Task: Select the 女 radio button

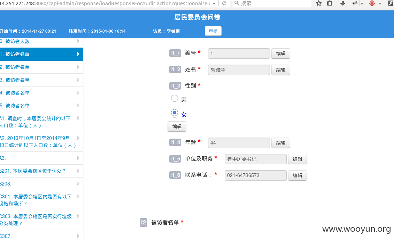Action: (x=175, y=113)
